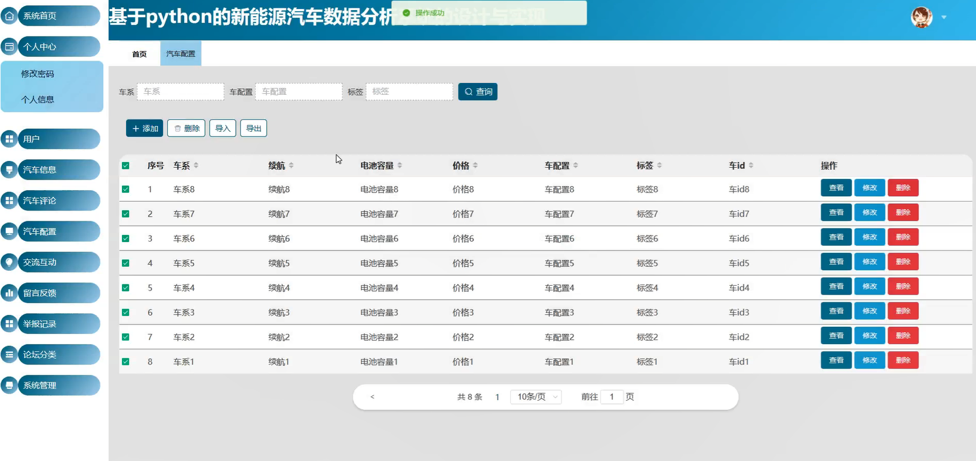Screen dimensions: 976x461
Task: Click the card icon beside 个人中心
Action: [9, 47]
